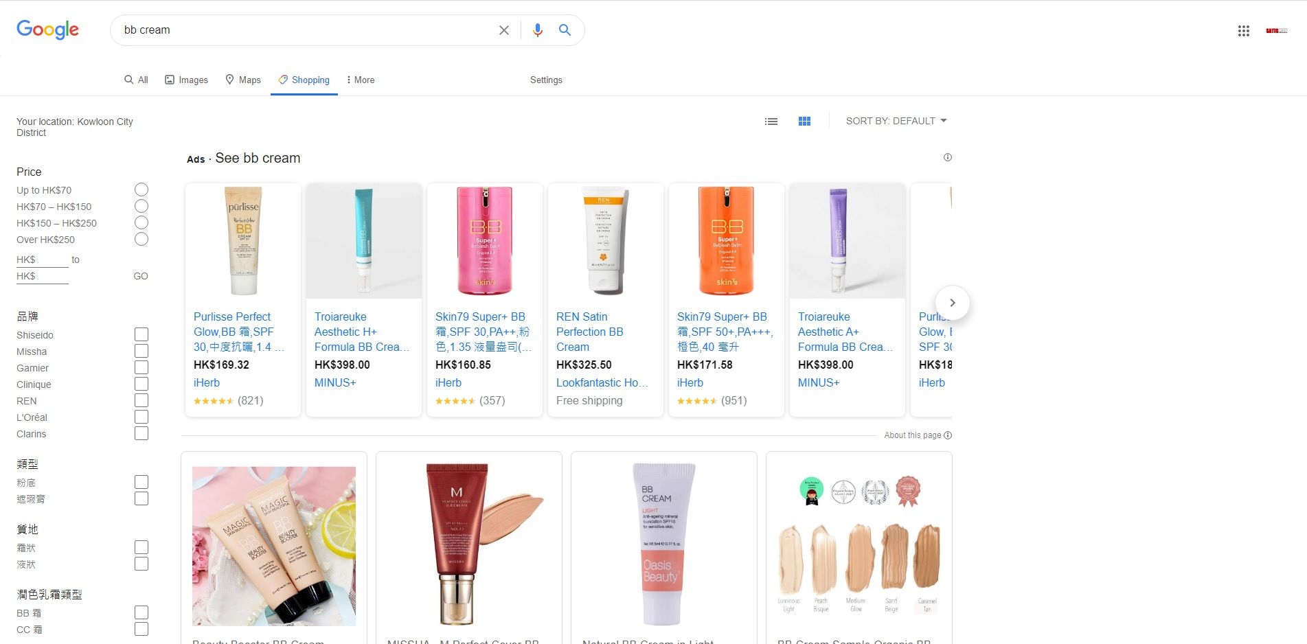
Task: Select price range HK$150 – HK$250
Action: click(141, 222)
